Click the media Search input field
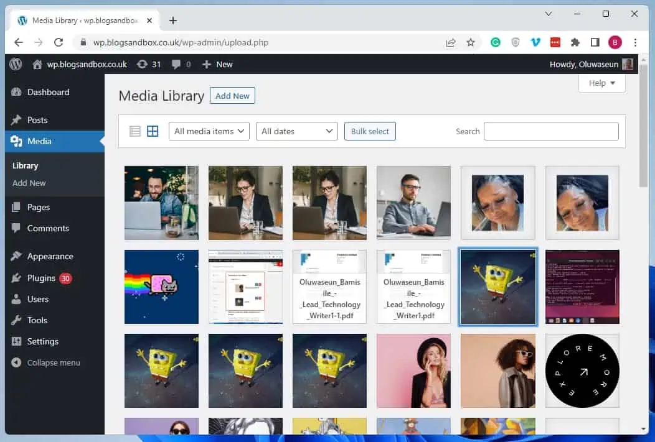Image resolution: width=655 pixels, height=442 pixels. click(551, 131)
